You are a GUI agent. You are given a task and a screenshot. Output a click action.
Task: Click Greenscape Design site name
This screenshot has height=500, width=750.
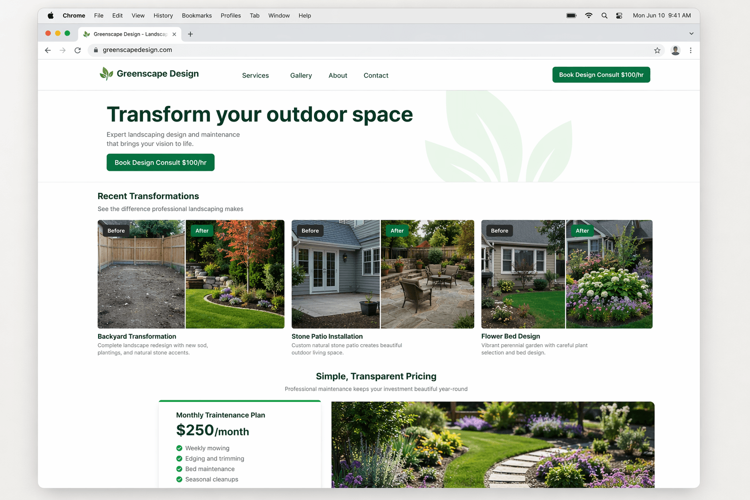click(x=158, y=74)
